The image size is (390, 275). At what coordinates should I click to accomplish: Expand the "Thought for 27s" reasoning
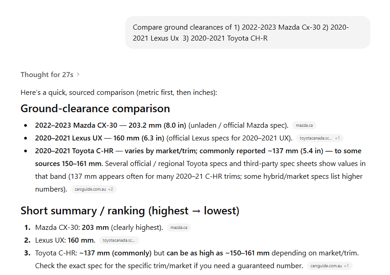tap(47, 74)
